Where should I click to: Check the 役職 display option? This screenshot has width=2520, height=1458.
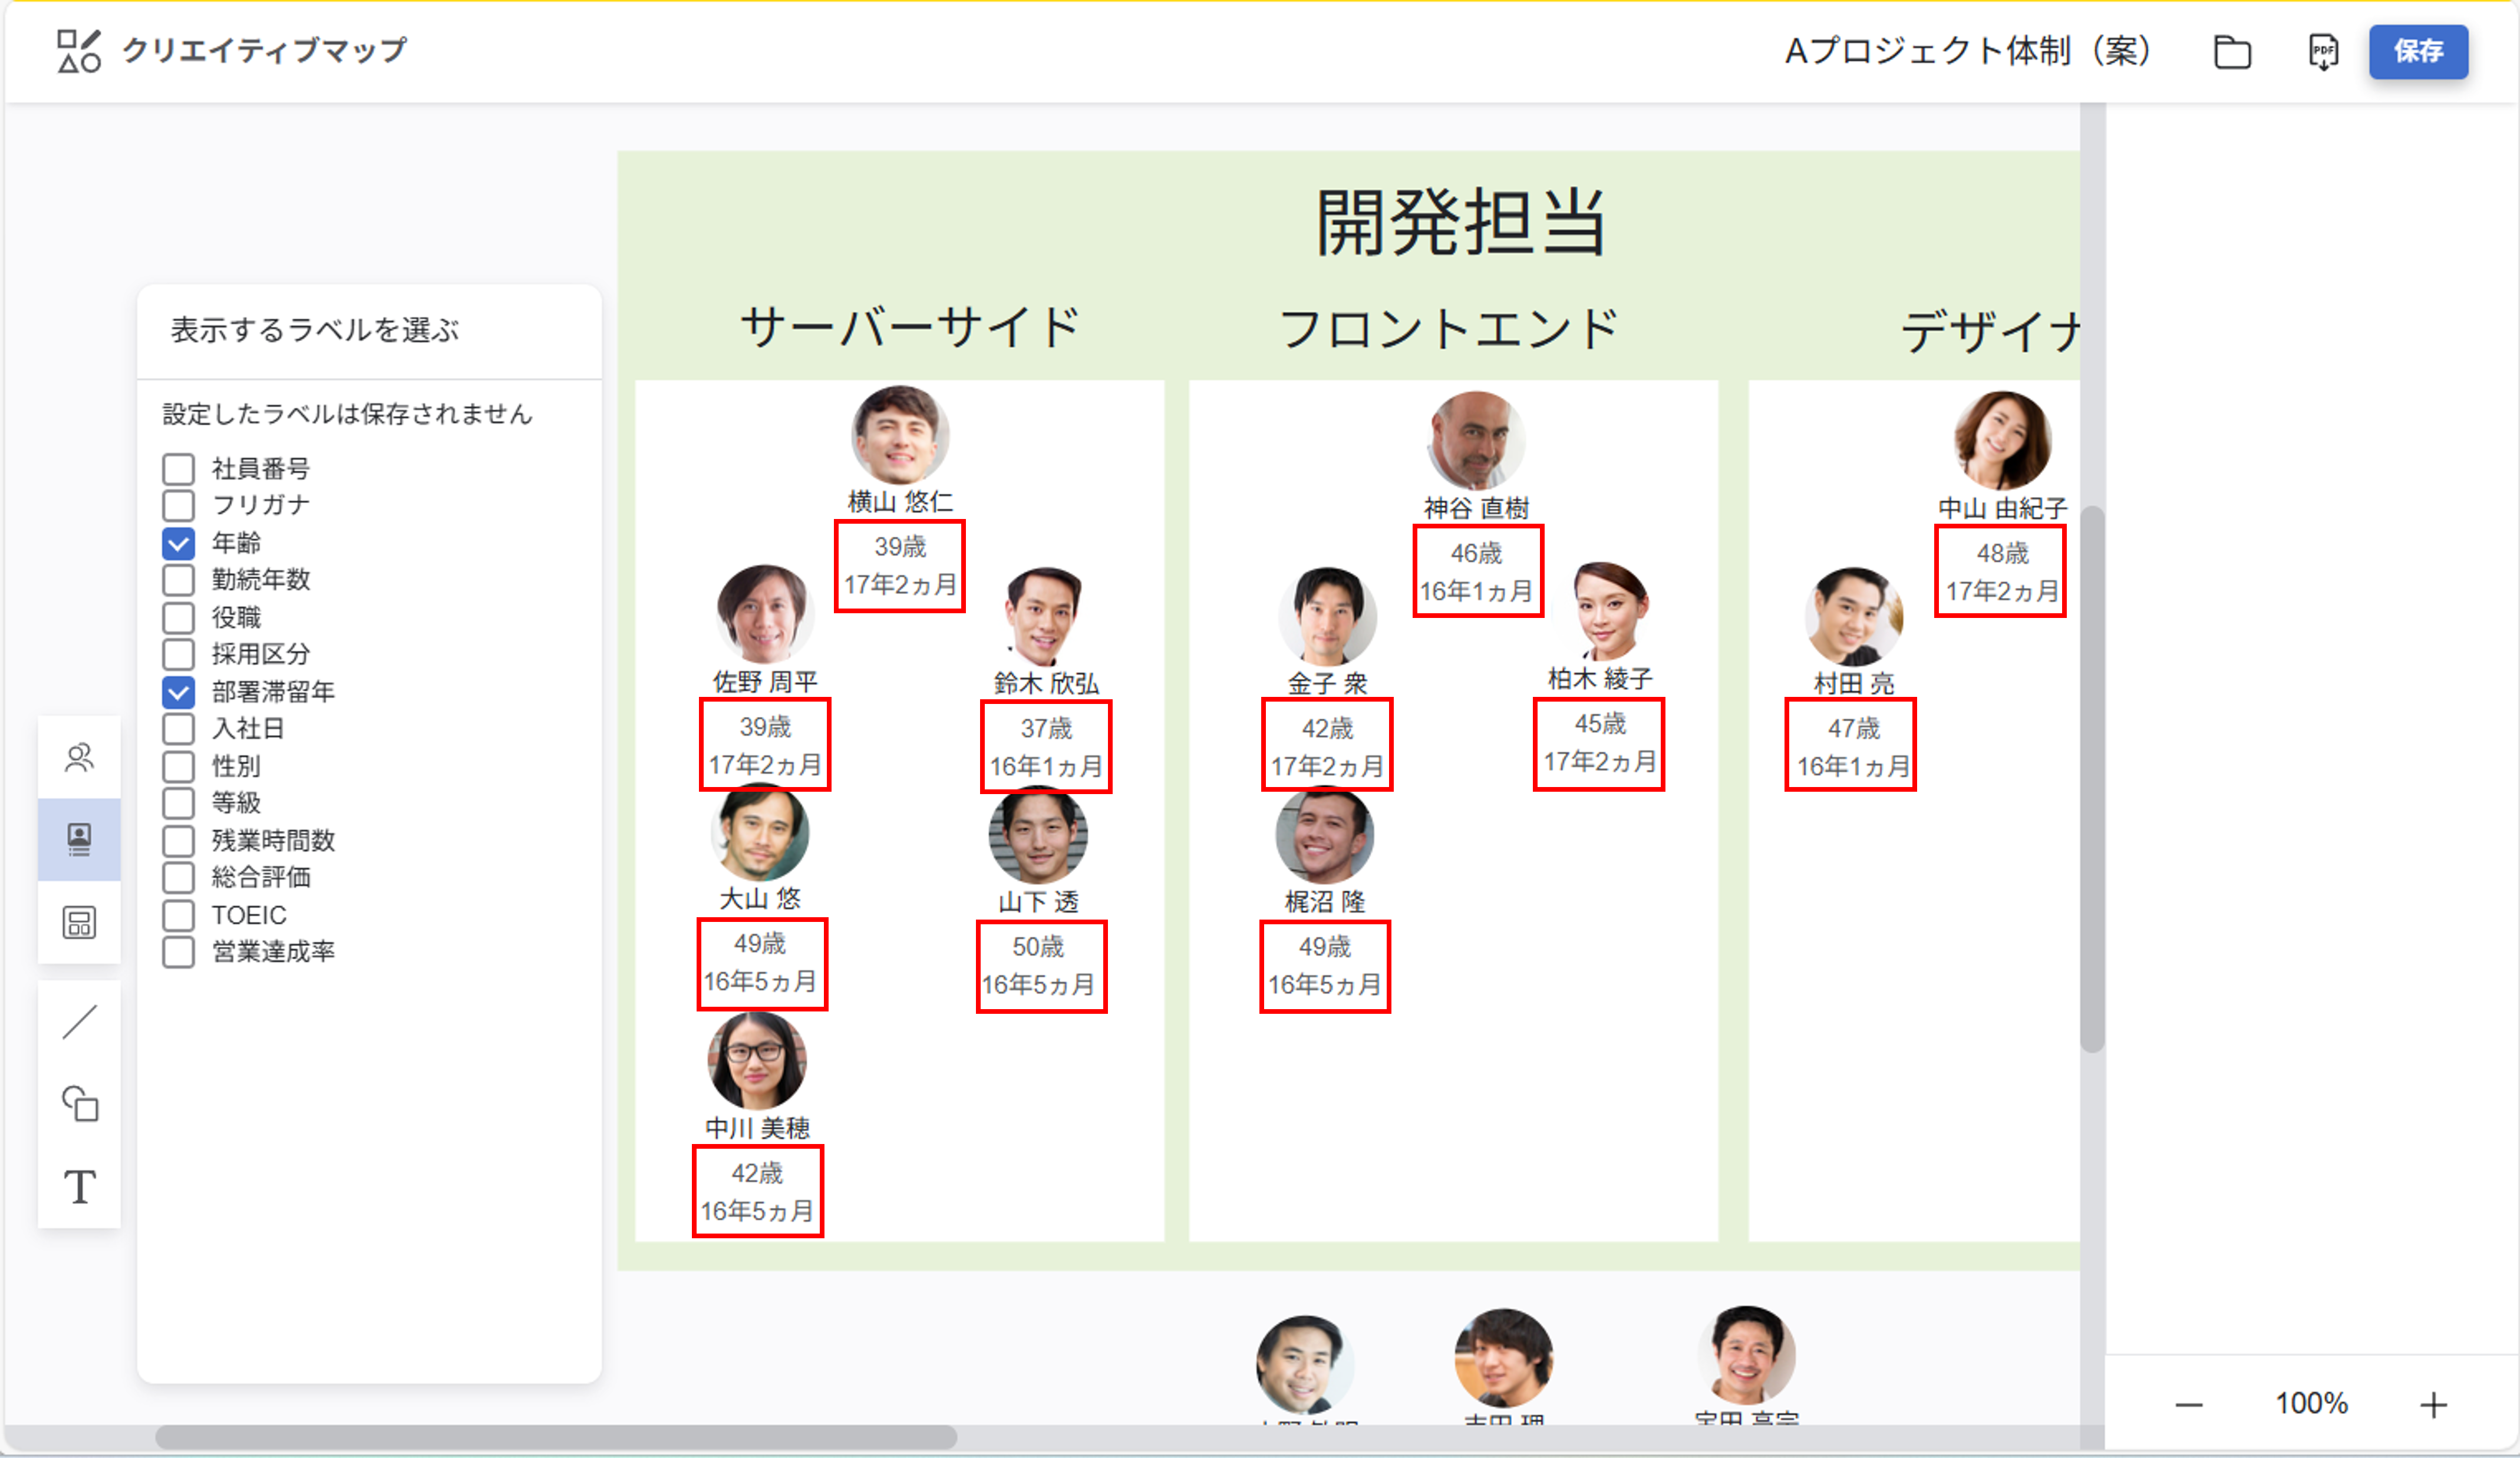pyautogui.click(x=178, y=617)
